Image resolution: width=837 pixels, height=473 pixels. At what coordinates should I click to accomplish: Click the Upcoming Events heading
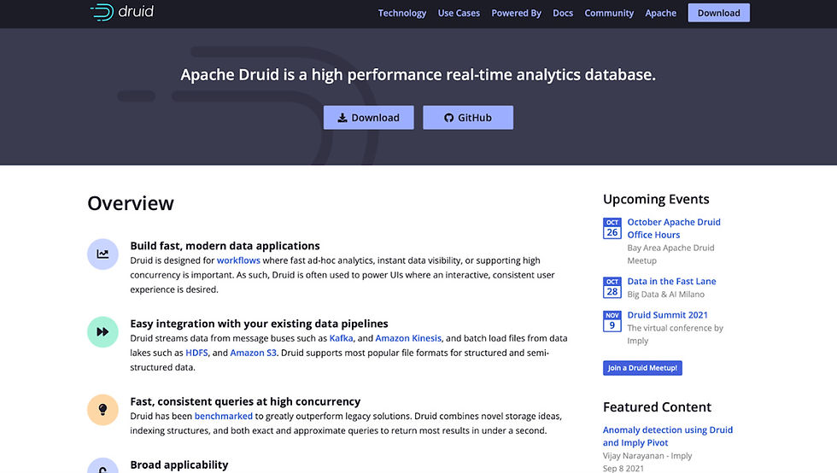click(656, 199)
